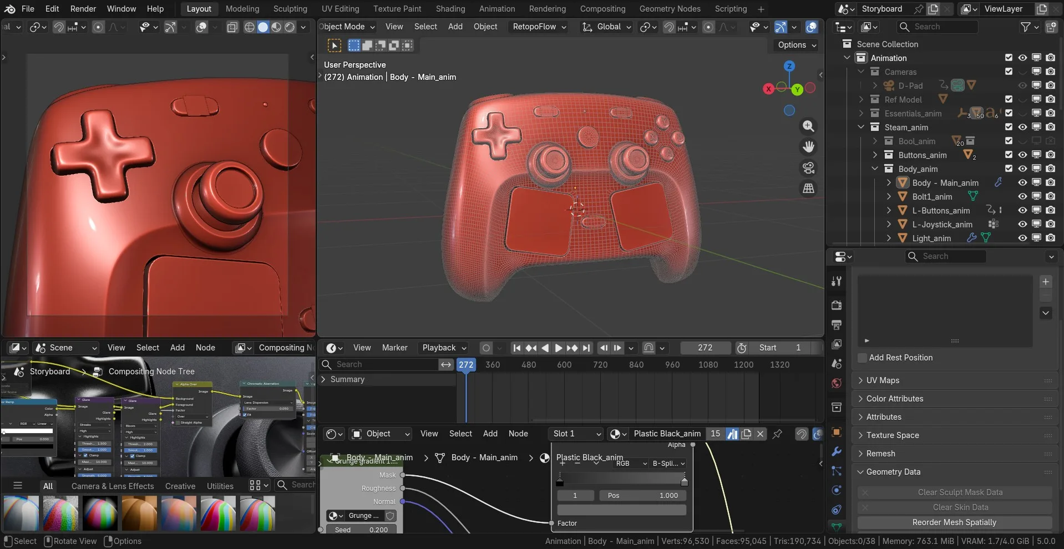Open the Object properties tab
1064x549 pixels.
837,432
